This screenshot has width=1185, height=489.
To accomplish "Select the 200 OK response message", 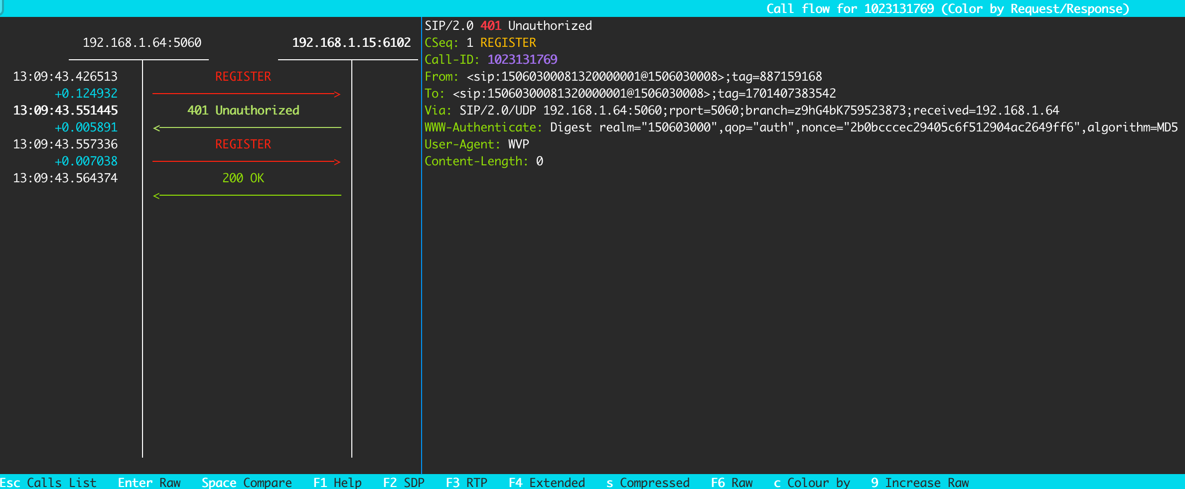I will [243, 178].
